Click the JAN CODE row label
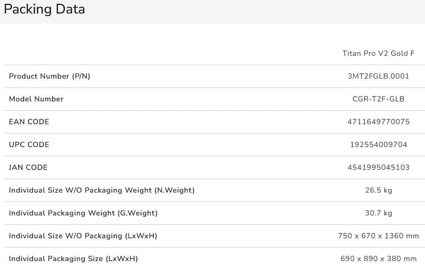Screen dimensions: 425x264 [28, 167]
